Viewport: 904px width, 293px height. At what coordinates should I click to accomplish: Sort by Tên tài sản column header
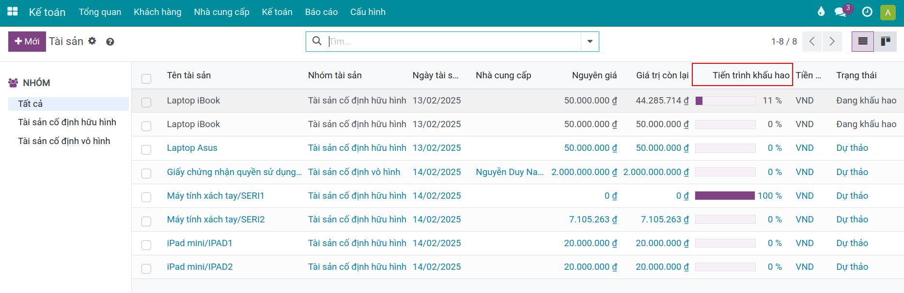[x=189, y=75]
